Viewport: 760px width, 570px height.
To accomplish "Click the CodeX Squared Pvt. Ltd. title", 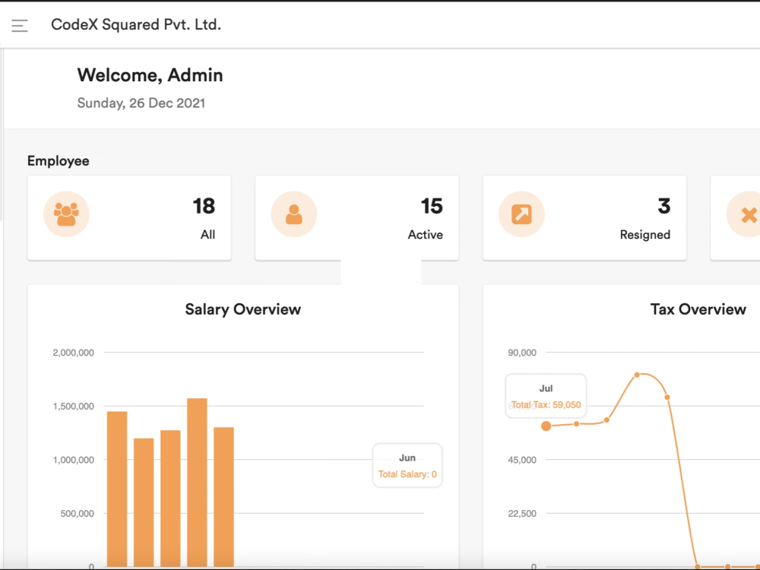I will (136, 25).
